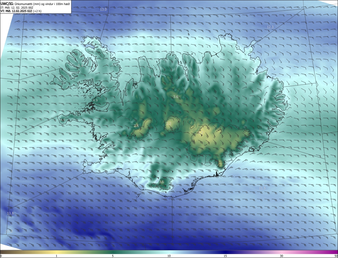The image size is (338, 258).
Task: Click the 5.9 value label on the Westfjords
Action: [x=81, y=65]
